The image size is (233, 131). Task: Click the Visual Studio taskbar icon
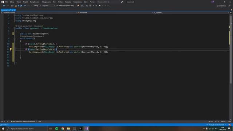(87, 128)
